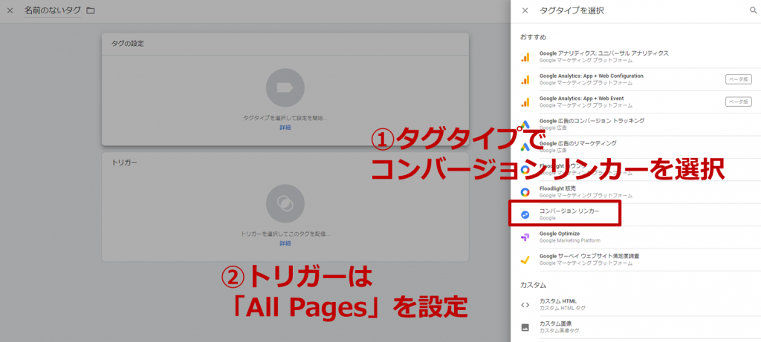Close the tag type selection panel
The width and height of the screenshot is (761, 342).
525,10
